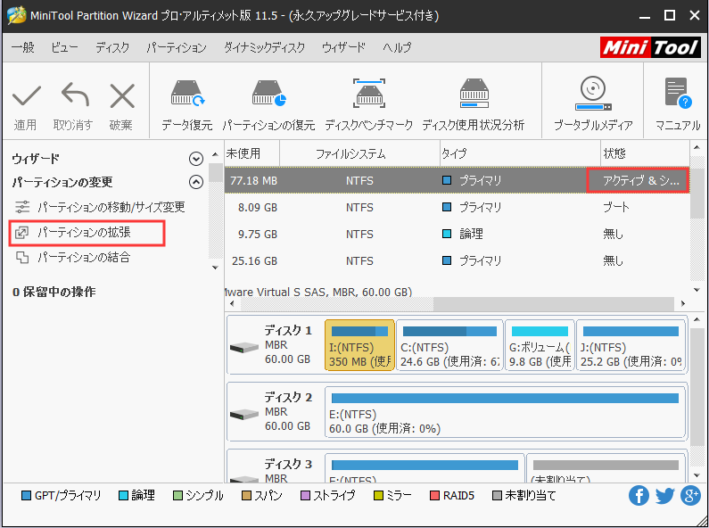Viewport: 709px width, 528px height.
Task: Sort by the 未使用 column header
Action: pos(251,153)
